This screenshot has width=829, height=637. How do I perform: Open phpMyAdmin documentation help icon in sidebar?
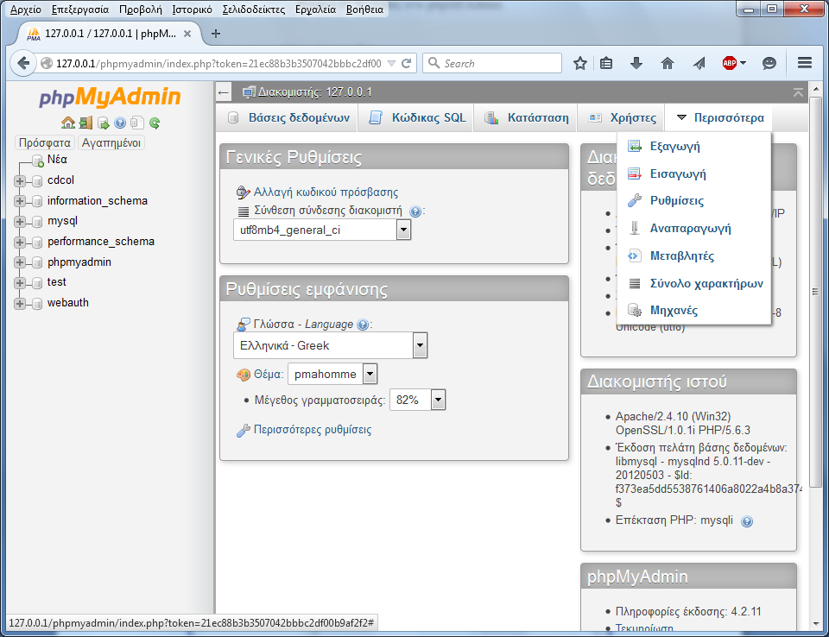coord(120,123)
